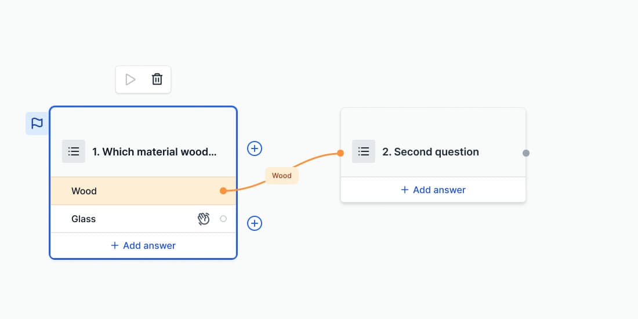Viewport: 638px width, 319px height.
Task: Click orange input dot of Second question
Action: [x=340, y=153]
